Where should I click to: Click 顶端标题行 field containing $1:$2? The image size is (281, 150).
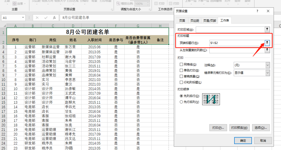pos(237,43)
